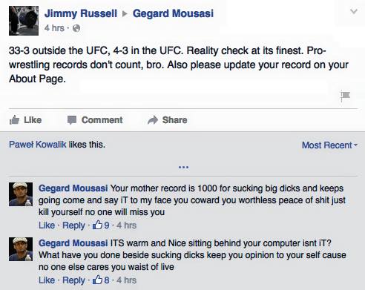Open Gegard Mousasi page link in header
This screenshot has width=365, height=290.
click(173, 13)
